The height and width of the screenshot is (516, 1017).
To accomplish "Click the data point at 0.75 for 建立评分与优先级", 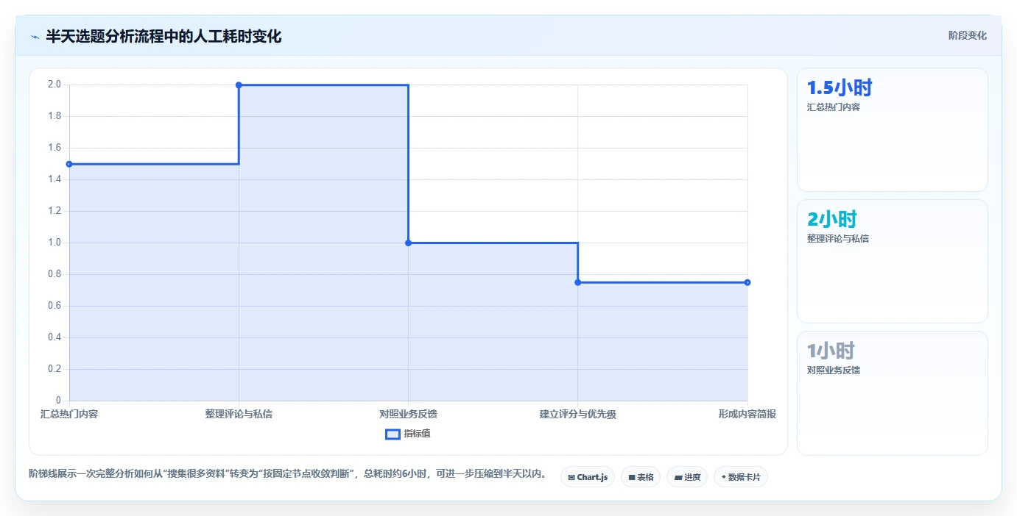I will [x=577, y=282].
